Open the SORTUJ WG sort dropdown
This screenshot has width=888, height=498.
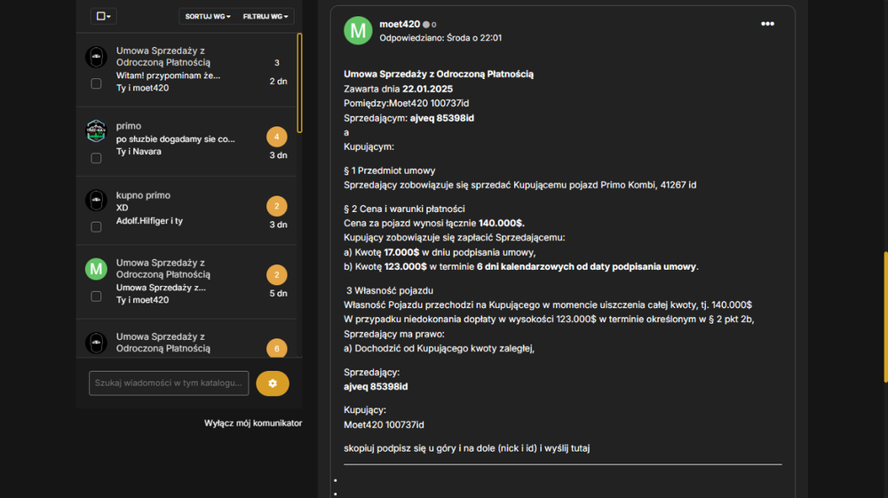[x=208, y=16]
